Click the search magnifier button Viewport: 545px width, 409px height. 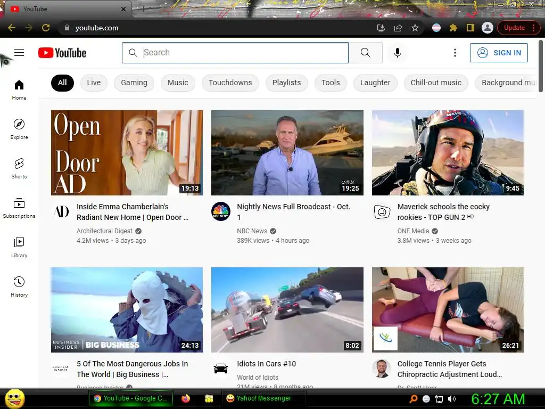(x=365, y=53)
